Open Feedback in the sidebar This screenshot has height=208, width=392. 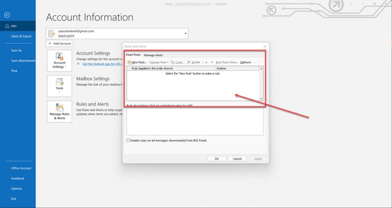(18, 179)
